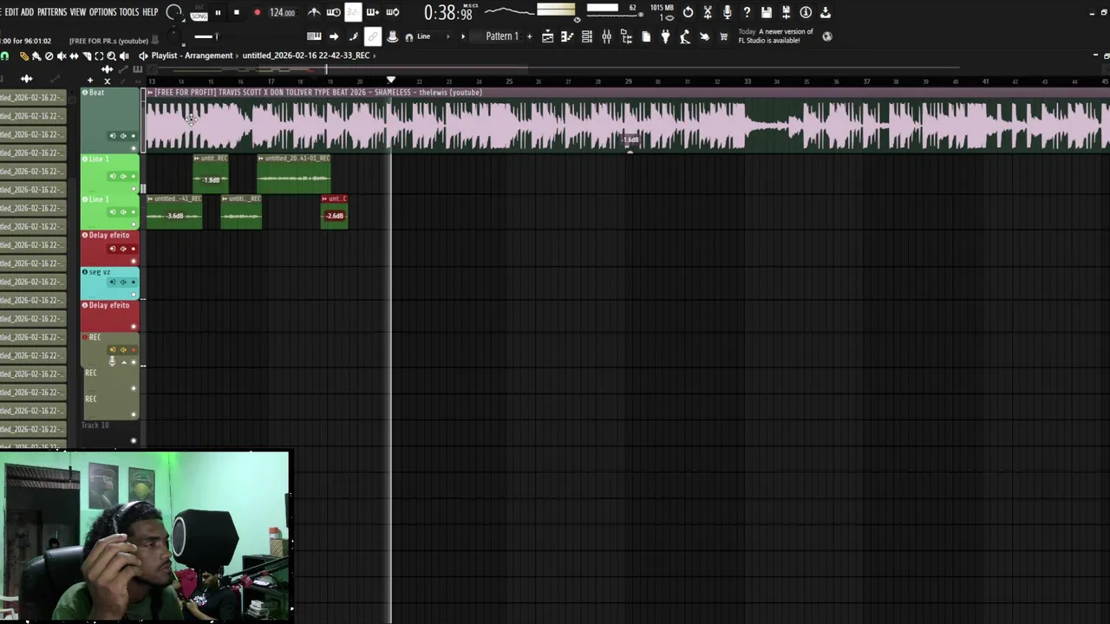Open the globe online news icon
The width and height of the screenshot is (1110, 624).
827,36
